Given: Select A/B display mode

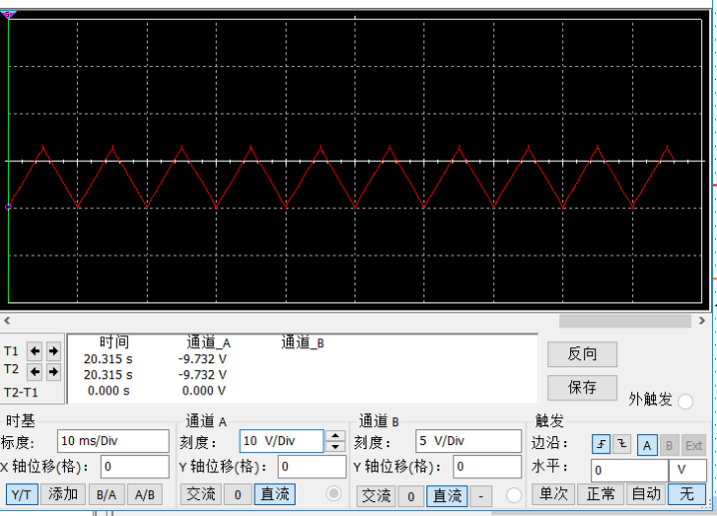Looking at the screenshot, I should (145, 494).
